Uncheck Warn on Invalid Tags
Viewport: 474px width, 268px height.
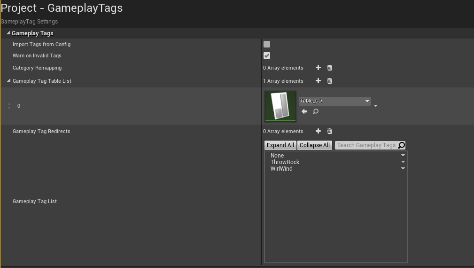(267, 55)
